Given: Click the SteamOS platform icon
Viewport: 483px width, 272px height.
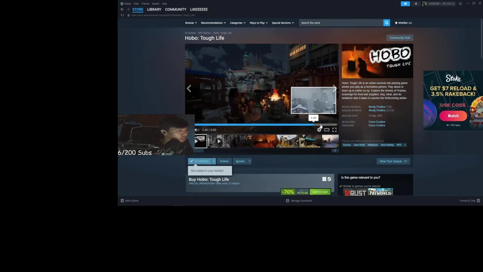Looking at the screenshot, I should (329, 179).
